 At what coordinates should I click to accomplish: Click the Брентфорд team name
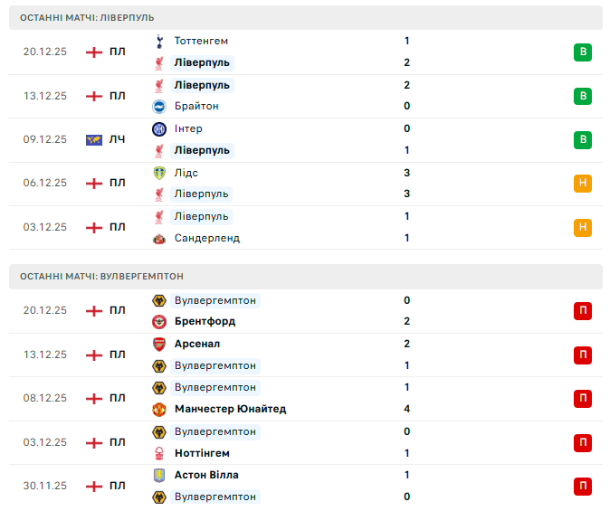(205, 321)
